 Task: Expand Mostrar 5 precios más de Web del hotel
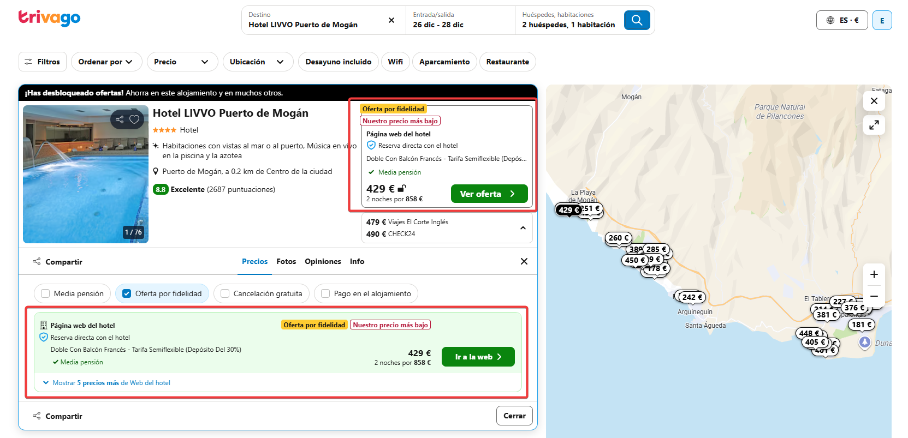point(107,383)
